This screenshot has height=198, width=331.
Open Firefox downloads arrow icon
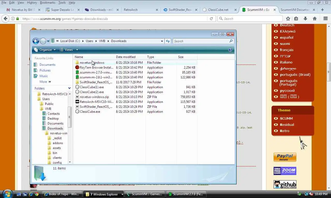point(305,19)
